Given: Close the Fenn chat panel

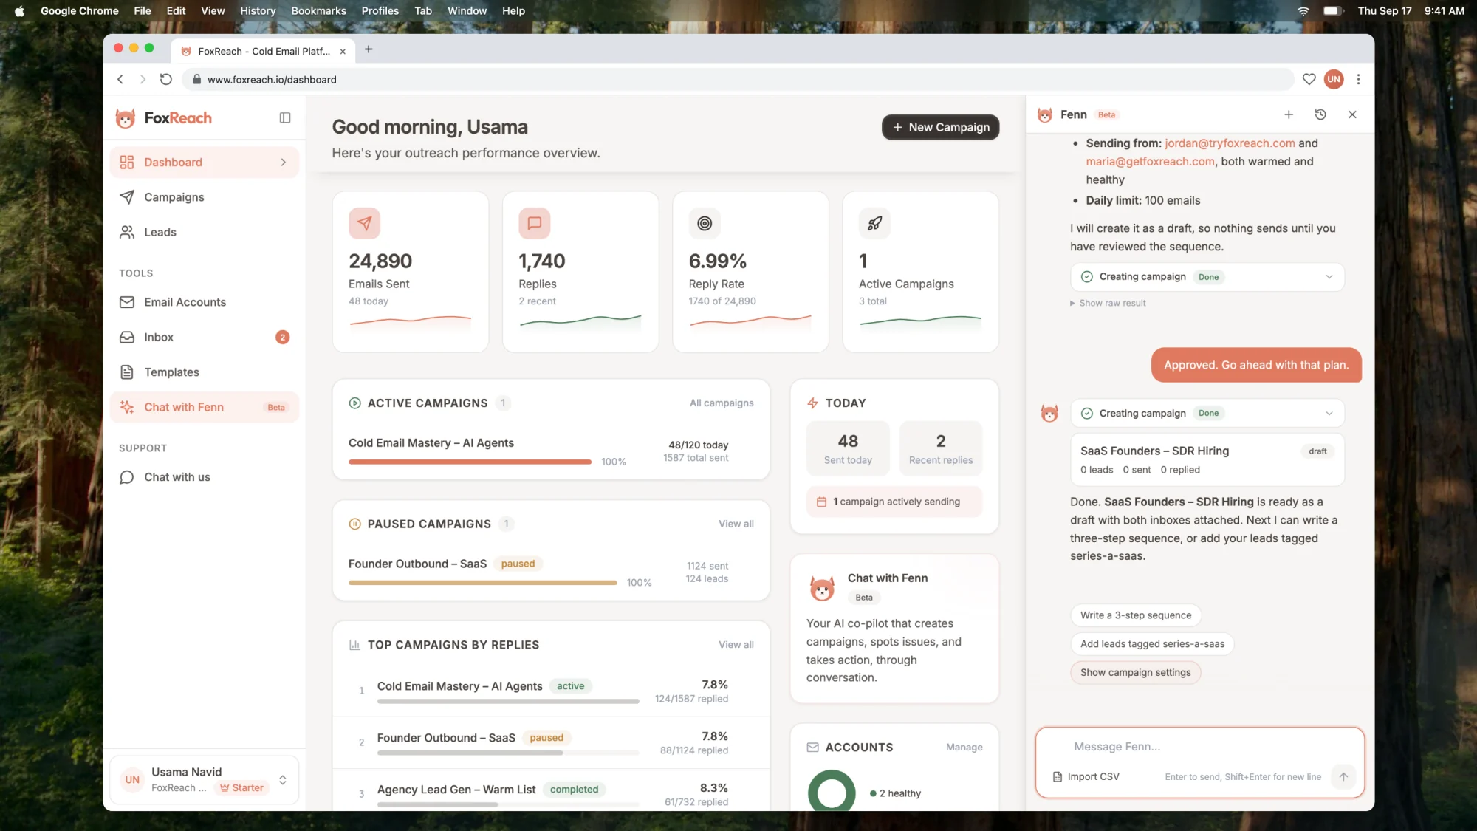Looking at the screenshot, I should point(1352,114).
